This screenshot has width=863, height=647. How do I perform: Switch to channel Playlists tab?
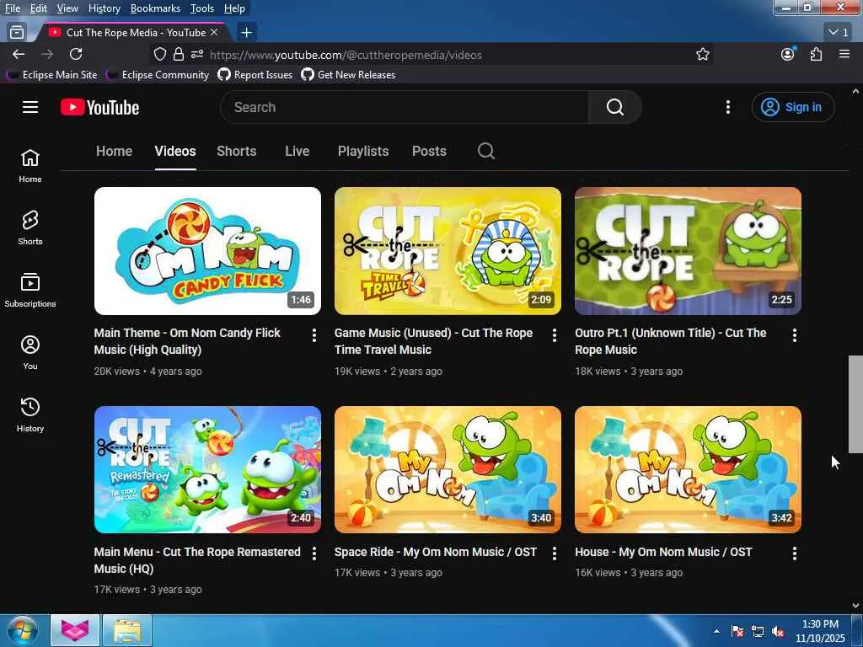[x=363, y=151]
